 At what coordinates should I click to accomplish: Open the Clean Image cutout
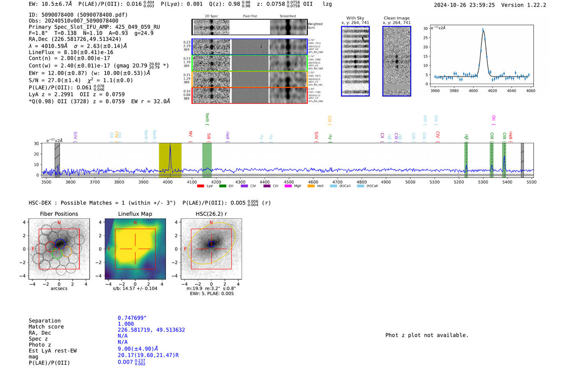[397, 61]
